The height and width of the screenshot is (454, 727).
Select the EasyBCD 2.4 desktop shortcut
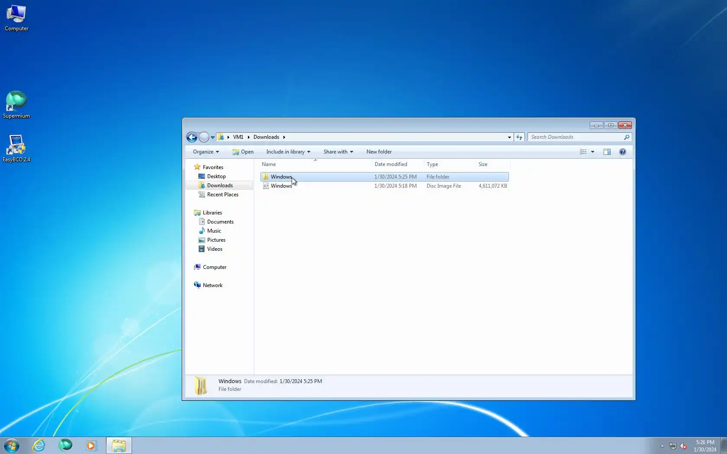tap(16, 148)
